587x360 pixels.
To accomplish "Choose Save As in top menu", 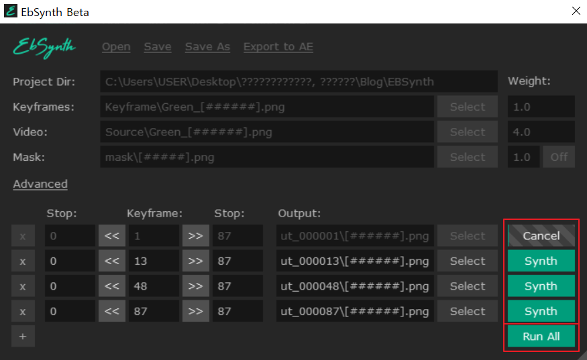I will [x=207, y=47].
